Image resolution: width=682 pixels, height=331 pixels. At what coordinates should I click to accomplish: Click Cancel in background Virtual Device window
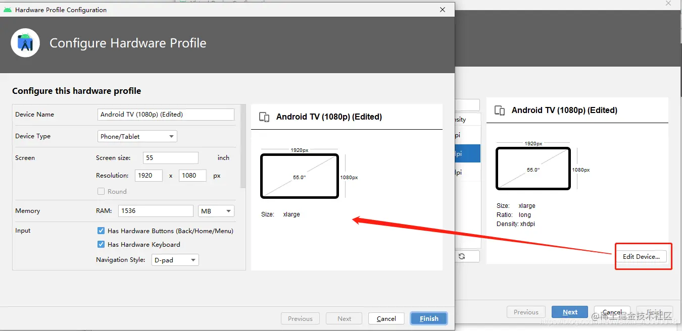pyautogui.click(x=612, y=312)
